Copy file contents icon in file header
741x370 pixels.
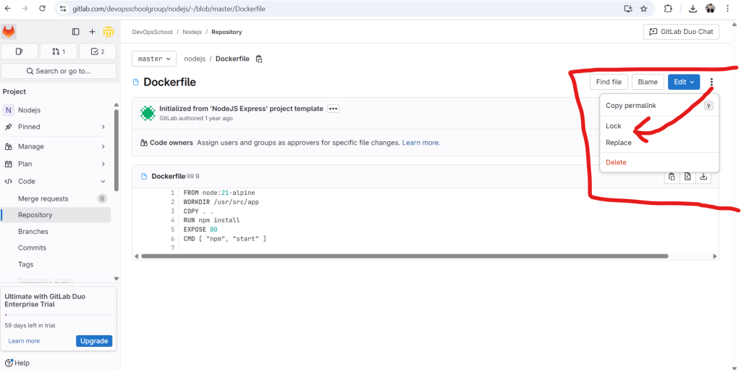point(672,177)
